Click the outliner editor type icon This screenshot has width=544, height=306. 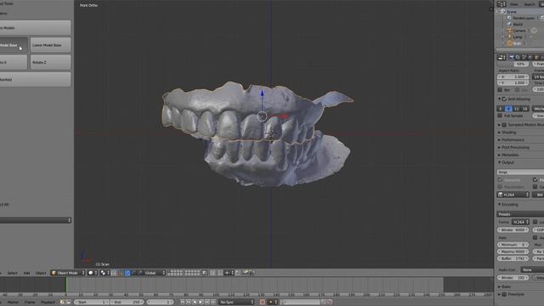click(501, 4)
